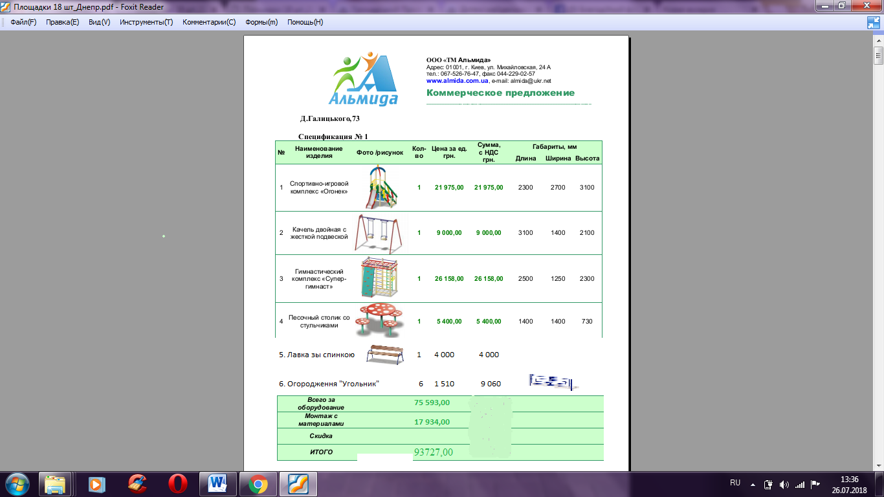This screenshot has width=884, height=497.
Task: Exit full-screen view using the blue arrows icon
Action: click(x=873, y=22)
